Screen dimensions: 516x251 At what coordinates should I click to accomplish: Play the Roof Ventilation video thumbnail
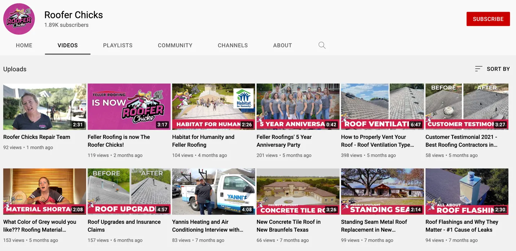[382, 107]
